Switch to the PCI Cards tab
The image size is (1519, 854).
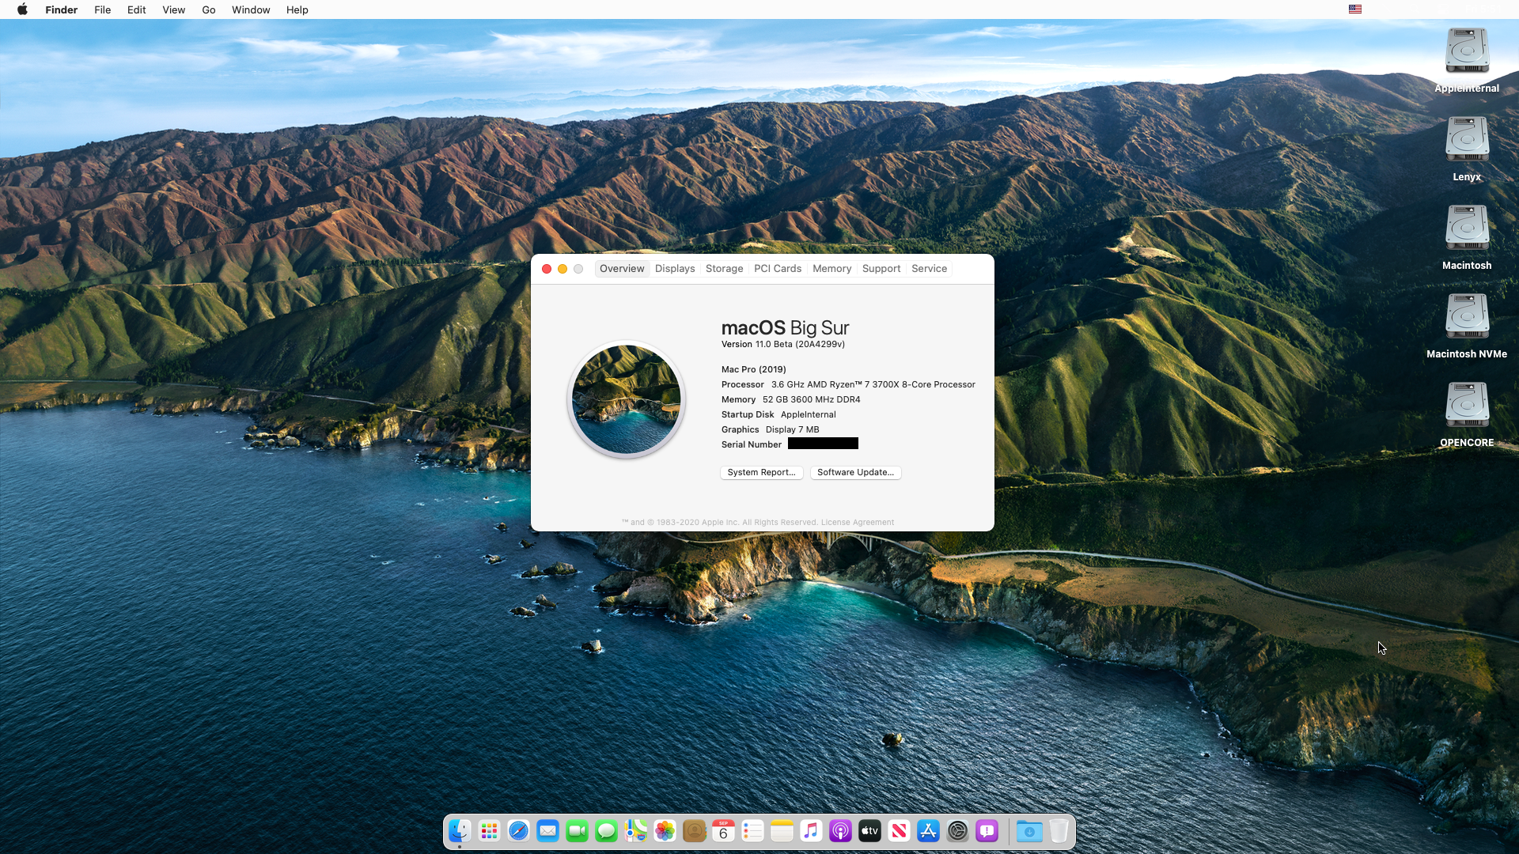pyautogui.click(x=778, y=269)
